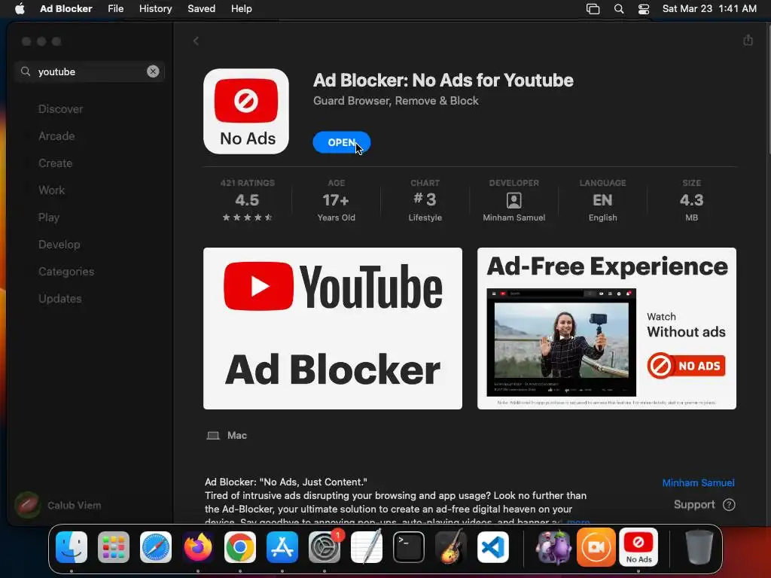The image size is (771, 578).
Task: Click the scrollbar at the window's right edge
Action: (769, 89)
